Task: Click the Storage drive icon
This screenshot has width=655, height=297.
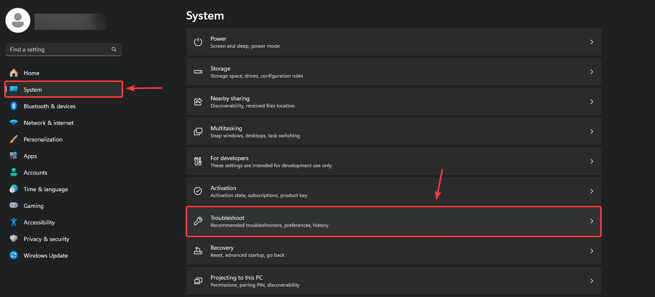Action: [198, 72]
